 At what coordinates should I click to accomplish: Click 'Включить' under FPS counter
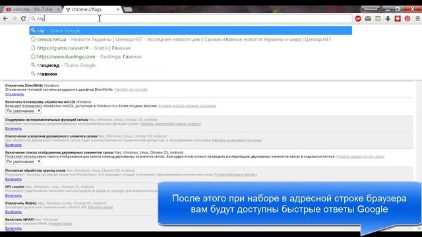pyautogui.click(x=13, y=196)
